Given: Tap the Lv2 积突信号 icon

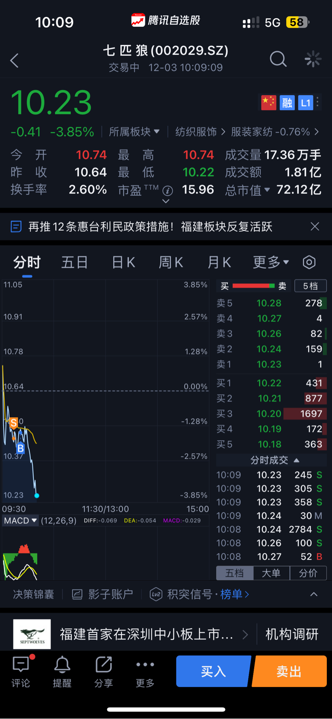Looking at the screenshot, I should [x=156, y=594].
